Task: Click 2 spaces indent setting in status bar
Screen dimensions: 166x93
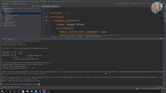Action: [x=150, y=89]
